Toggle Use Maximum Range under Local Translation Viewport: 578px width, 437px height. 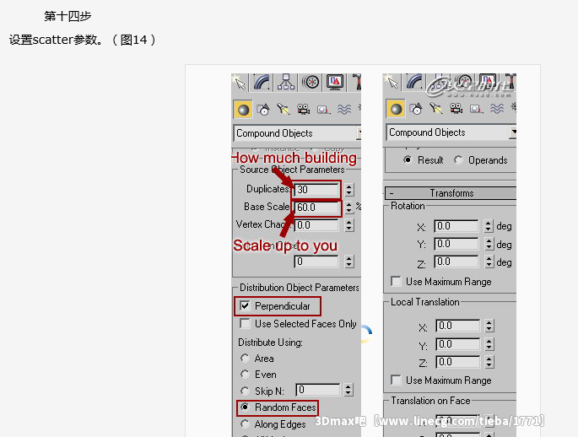[397, 380]
